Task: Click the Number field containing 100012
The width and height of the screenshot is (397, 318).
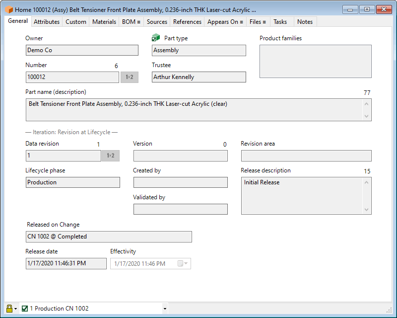Action: [72, 77]
